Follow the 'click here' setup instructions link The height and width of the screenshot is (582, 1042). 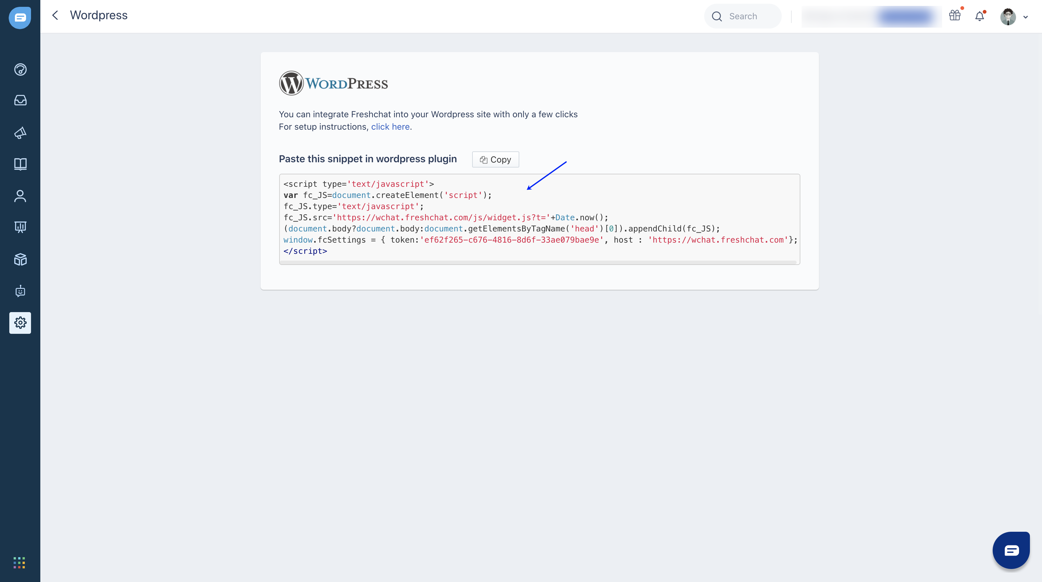390,127
